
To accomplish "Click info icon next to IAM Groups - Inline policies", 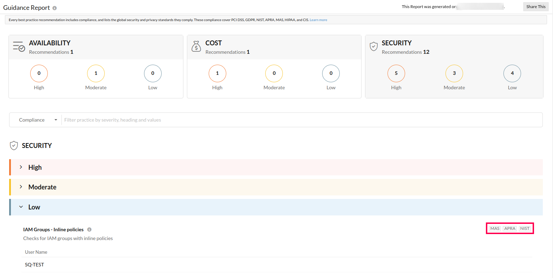I will [x=89, y=229].
